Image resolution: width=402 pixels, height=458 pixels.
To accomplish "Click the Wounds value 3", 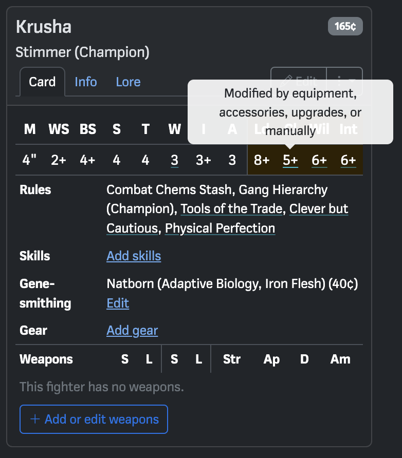I will (175, 160).
